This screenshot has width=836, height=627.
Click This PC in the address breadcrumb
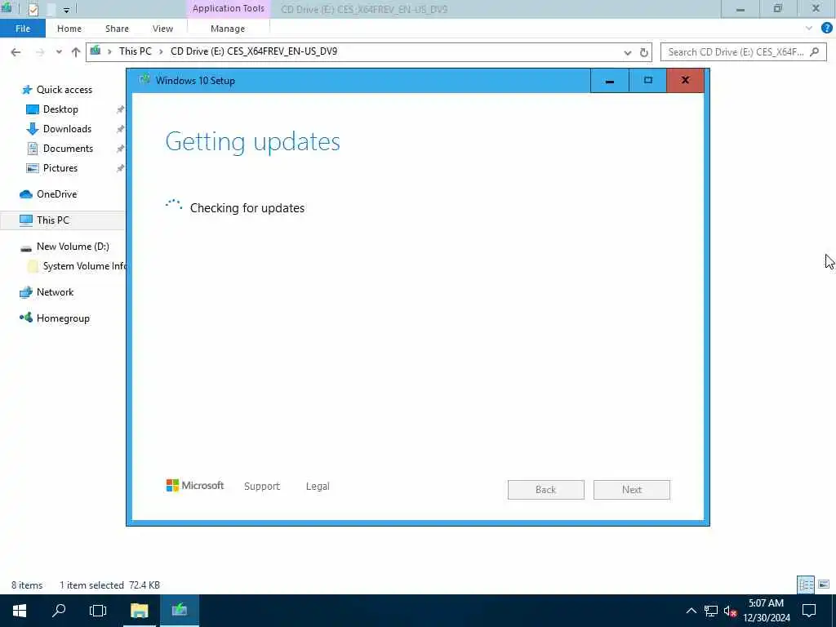135,51
